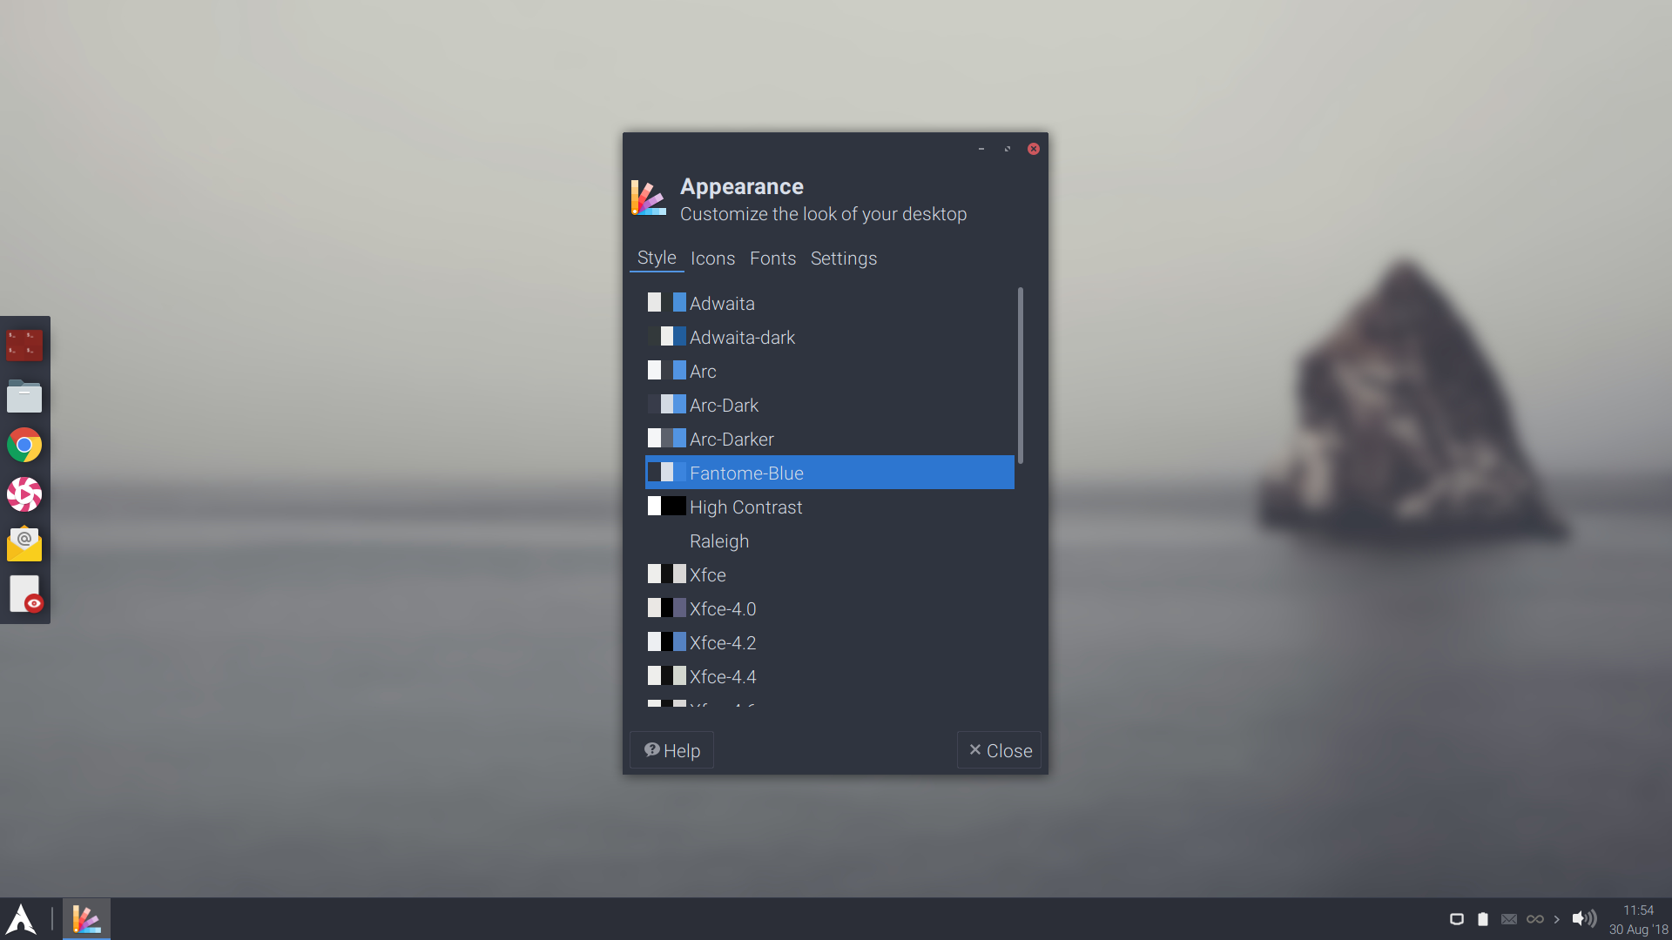Open the terminal launcher in the dock
Image resolution: width=1672 pixels, height=940 pixels.
click(x=24, y=345)
